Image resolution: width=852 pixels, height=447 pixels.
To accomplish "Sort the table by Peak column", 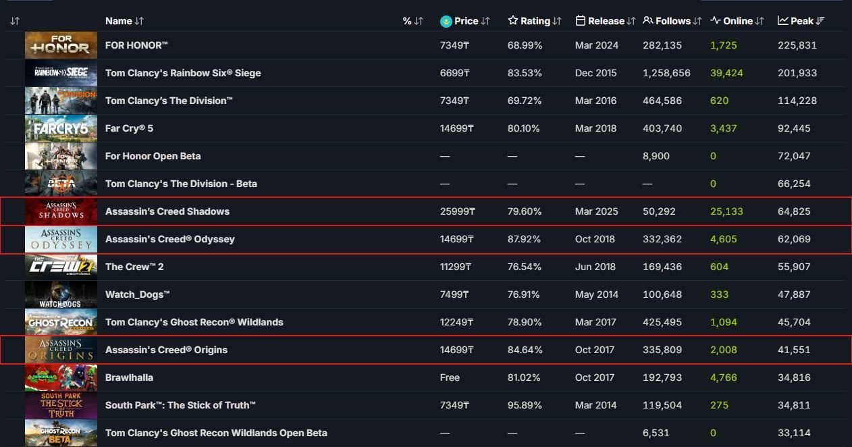I will [x=801, y=21].
